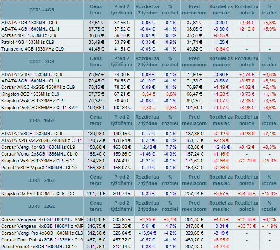Click Corsair XMS3 4x2GB 1600MHz CL9 name
280x250 pixels.
point(38,87)
